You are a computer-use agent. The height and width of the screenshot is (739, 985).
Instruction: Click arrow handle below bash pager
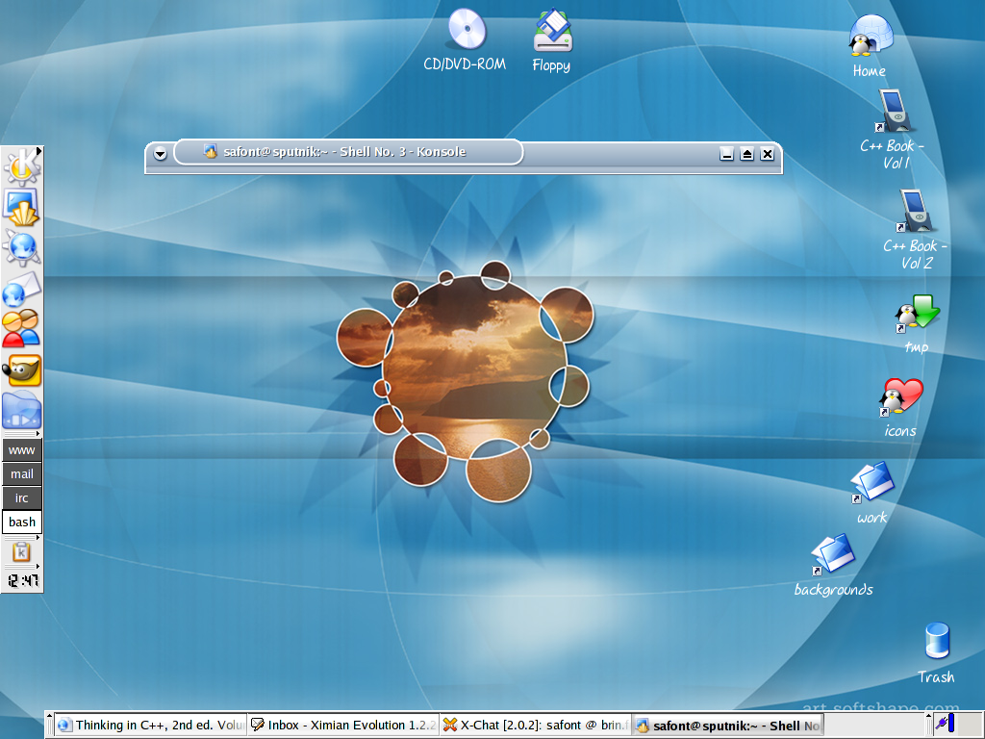coord(38,537)
